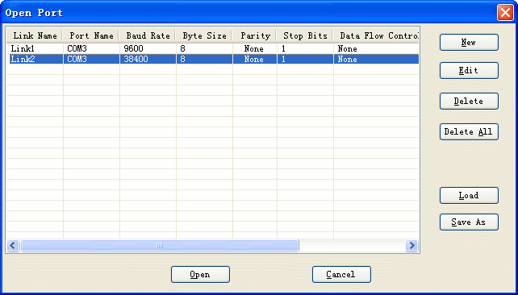Click the New button
This screenshot has width=518, height=295.
(x=469, y=42)
